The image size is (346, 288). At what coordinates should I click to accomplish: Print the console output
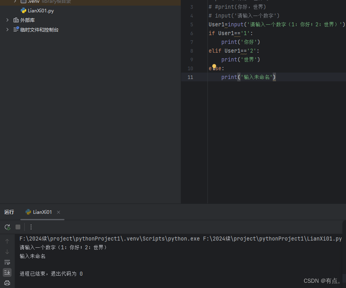click(x=7, y=283)
